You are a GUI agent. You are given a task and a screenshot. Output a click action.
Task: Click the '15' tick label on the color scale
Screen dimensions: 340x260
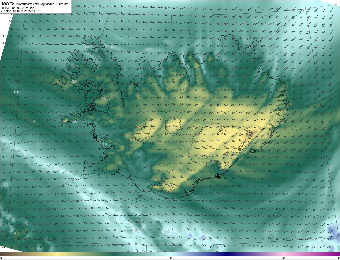(227, 258)
